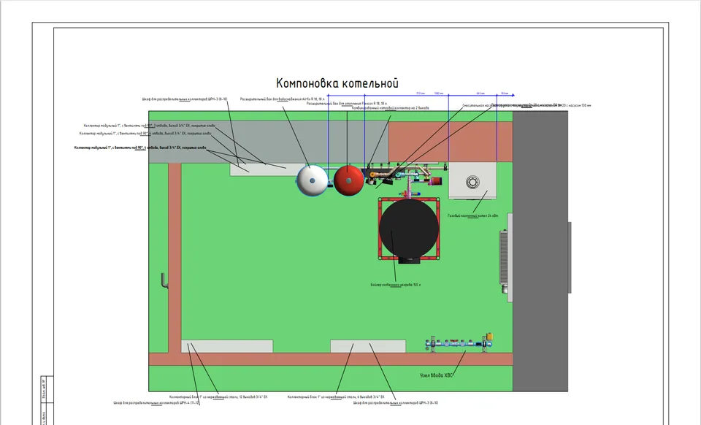Click the 'Газовый настенный котел 24 кВт' label
The image size is (701, 425).
point(472,215)
